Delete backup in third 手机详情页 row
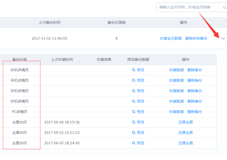 coord(194,91)
